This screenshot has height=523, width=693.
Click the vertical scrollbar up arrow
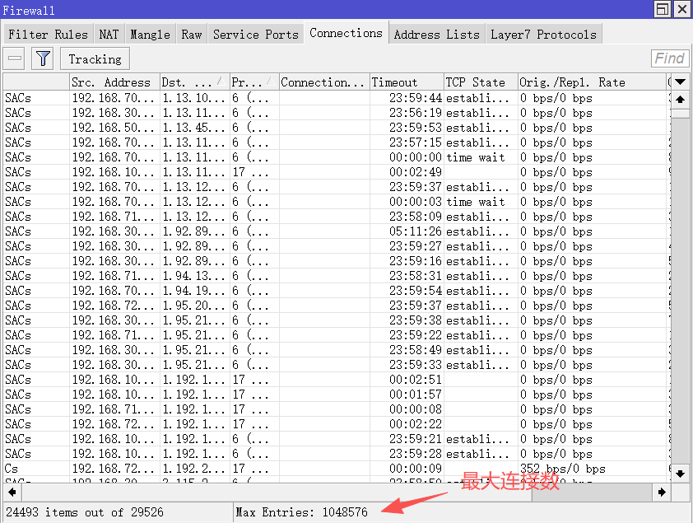[680, 97]
